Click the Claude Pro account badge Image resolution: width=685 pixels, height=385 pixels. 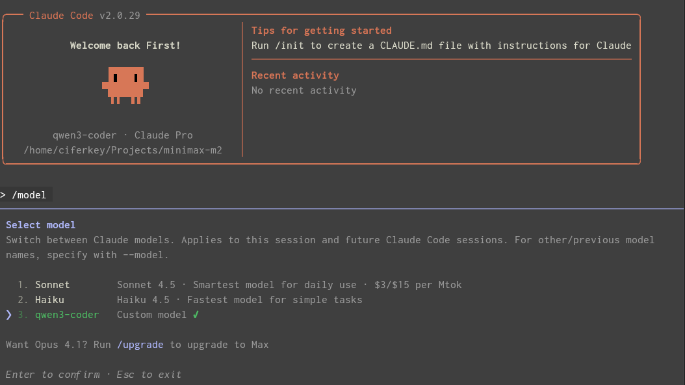click(163, 135)
